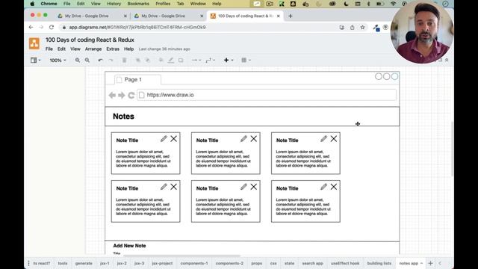Click the mockup browser forward arrow

[x=122, y=95]
